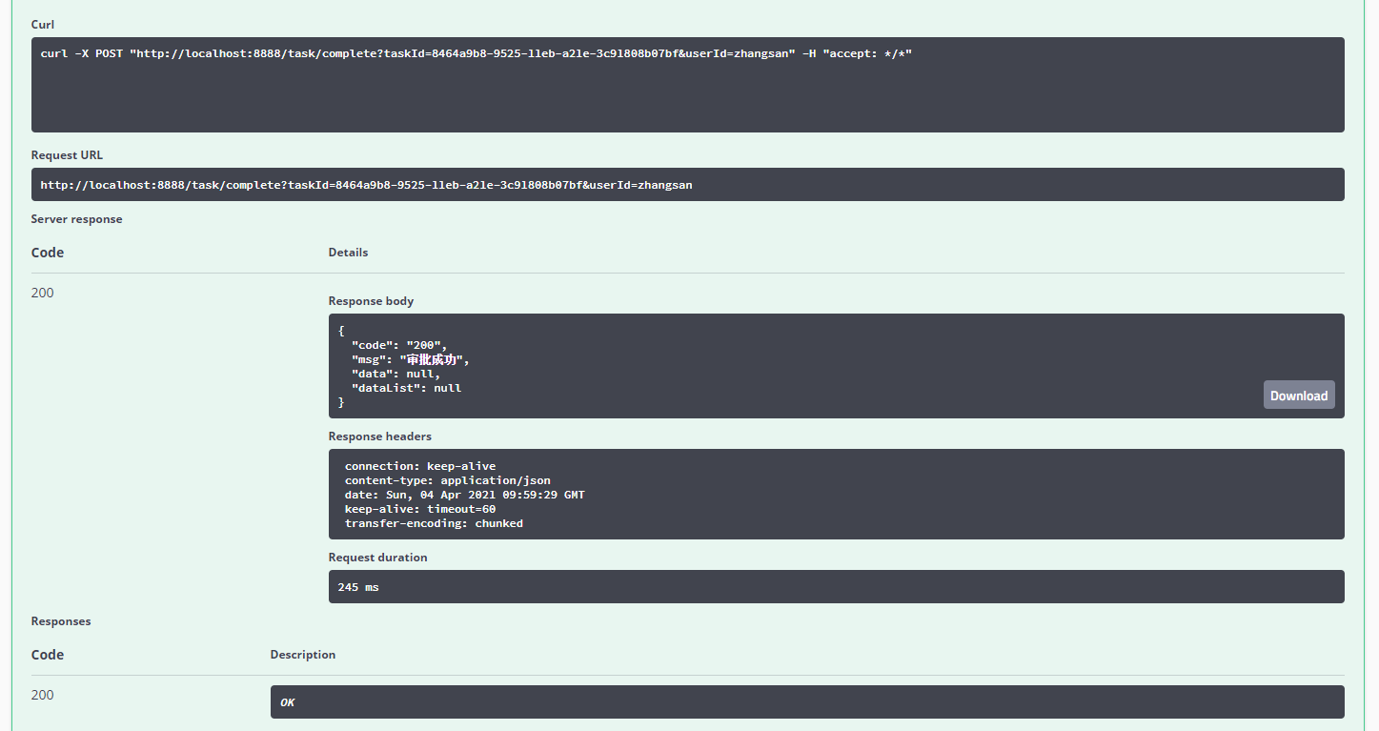
Task: Click the 200 code under Server response
Action: coord(43,294)
